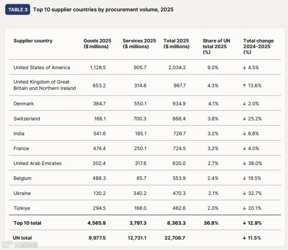The height and width of the screenshot is (250, 288).
Task: Click the down arrow beside Switzerland's 25.2%
Action: click(x=244, y=119)
